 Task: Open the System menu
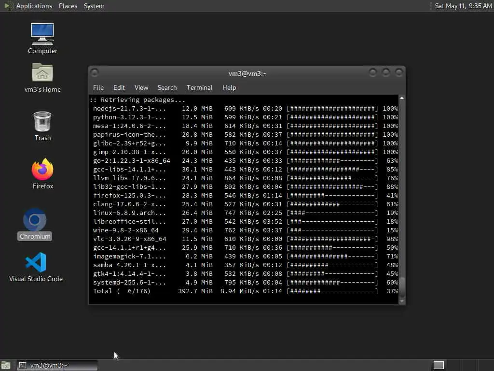coord(94,6)
